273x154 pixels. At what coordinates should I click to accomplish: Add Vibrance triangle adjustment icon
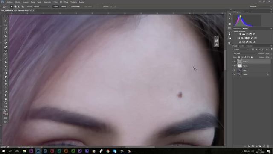click(254, 34)
